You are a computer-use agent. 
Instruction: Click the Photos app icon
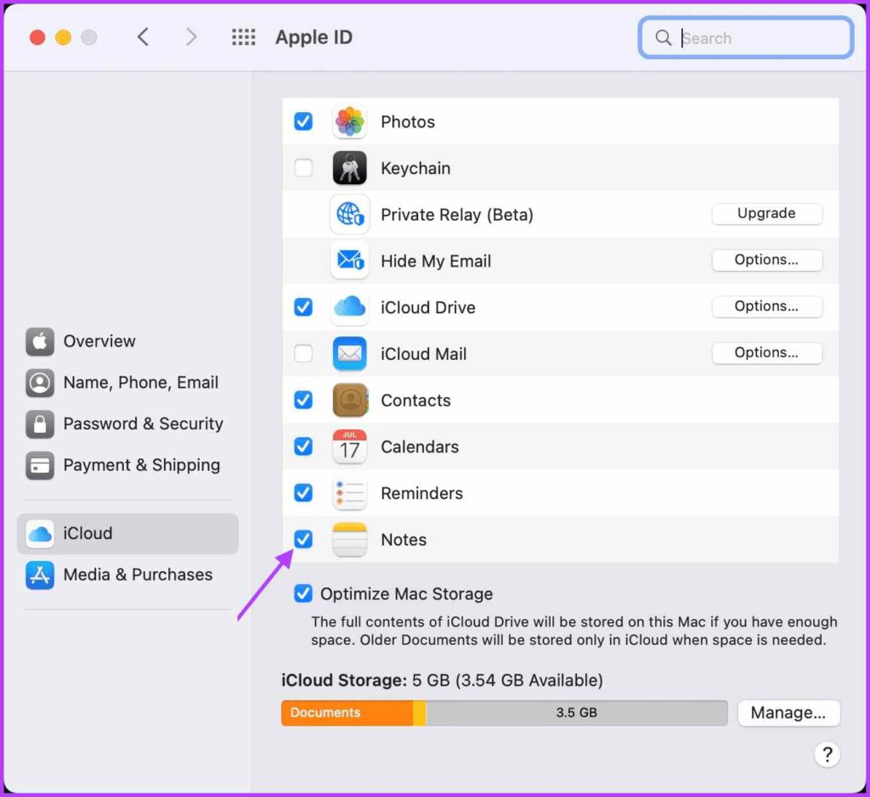click(x=349, y=121)
